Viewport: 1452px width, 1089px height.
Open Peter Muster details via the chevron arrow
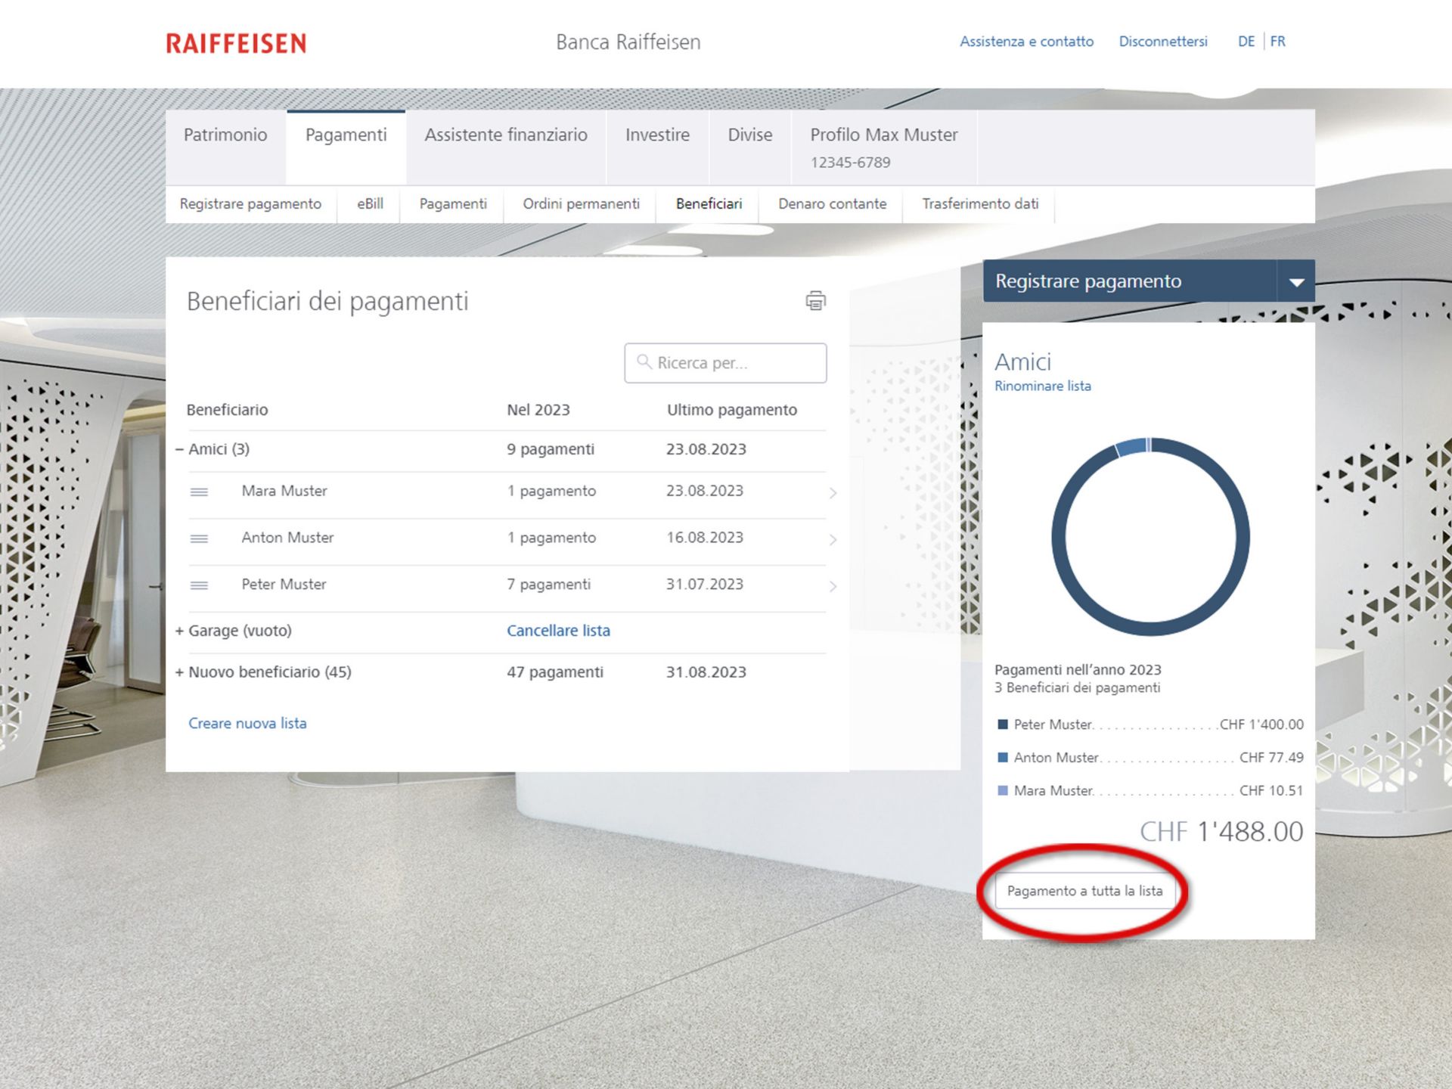(x=833, y=586)
